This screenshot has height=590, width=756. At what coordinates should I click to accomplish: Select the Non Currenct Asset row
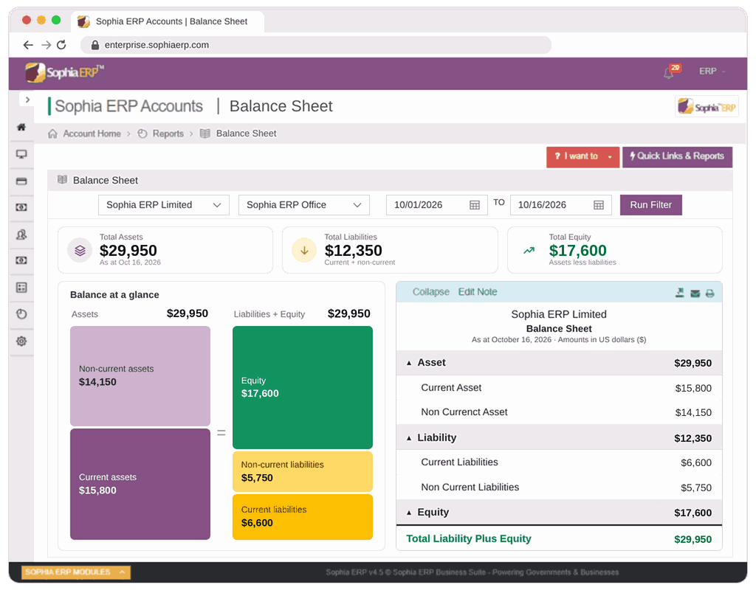(x=560, y=412)
